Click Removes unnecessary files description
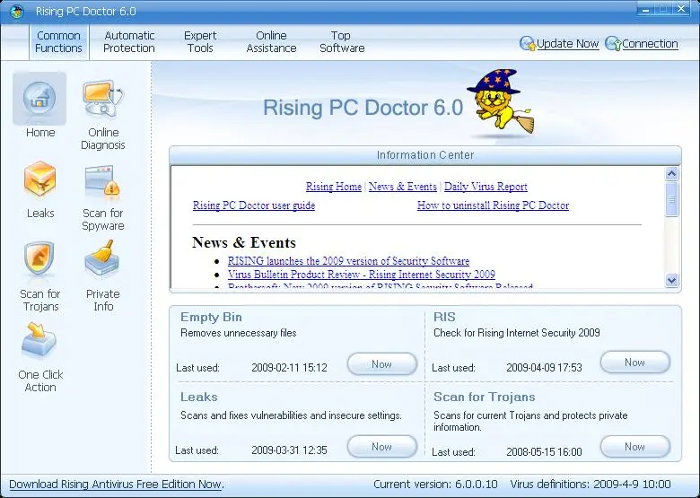The image size is (700, 498). pos(239,333)
